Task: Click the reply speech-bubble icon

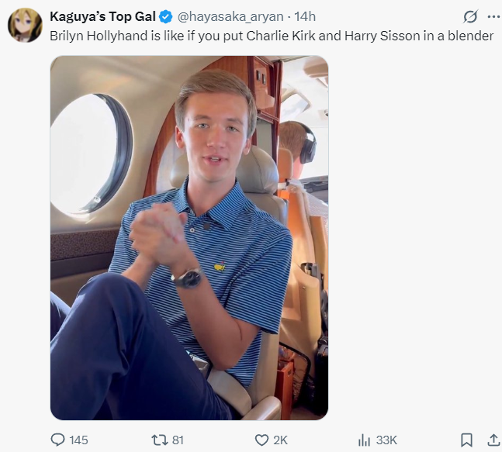Action: 58,440
